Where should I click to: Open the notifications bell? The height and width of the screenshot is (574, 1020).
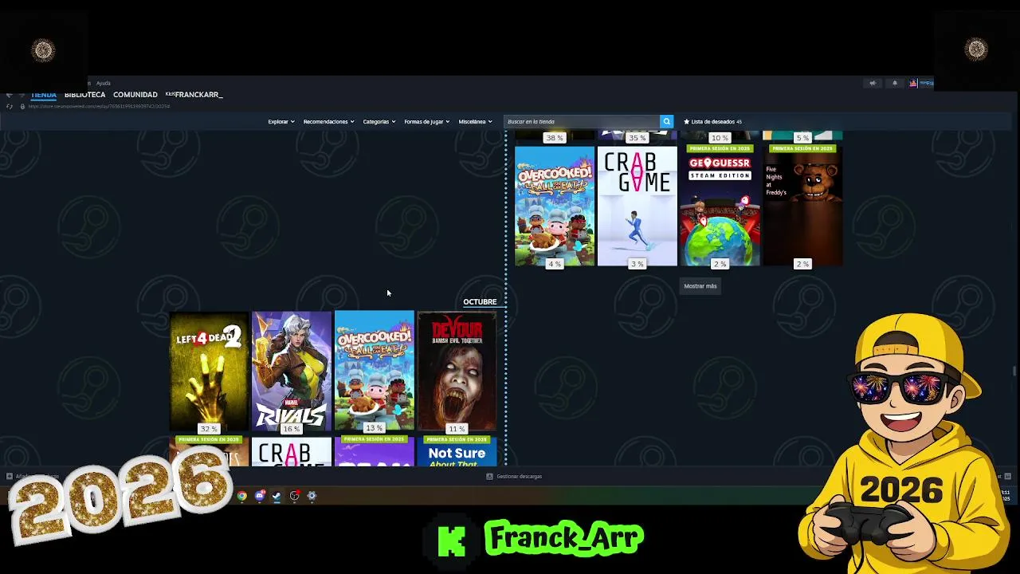(x=894, y=83)
